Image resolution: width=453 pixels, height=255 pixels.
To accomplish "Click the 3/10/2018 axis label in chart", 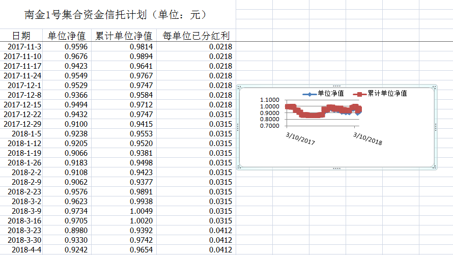I will pos(368,138).
